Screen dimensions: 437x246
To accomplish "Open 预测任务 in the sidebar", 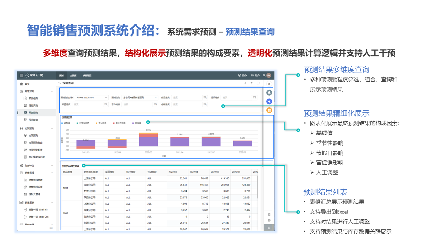I will pyautogui.click(x=33, y=98).
